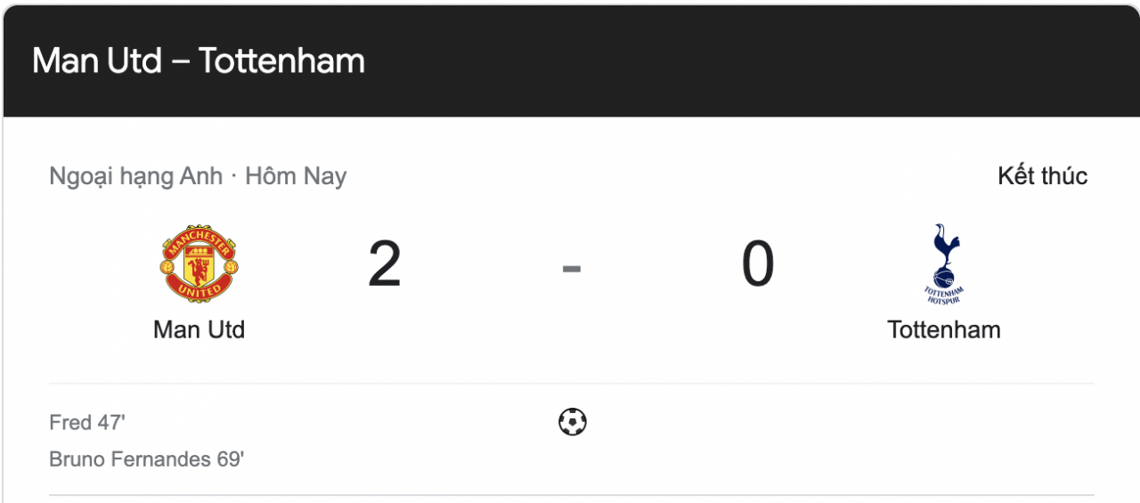Click "Tottenham" in the header title
This screenshot has width=1140, height=503.
pos(281,61)
